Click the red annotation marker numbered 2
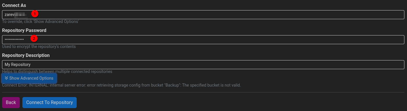Image resolution: width=407 pixels, height=111 pixels. pos(34,38)
